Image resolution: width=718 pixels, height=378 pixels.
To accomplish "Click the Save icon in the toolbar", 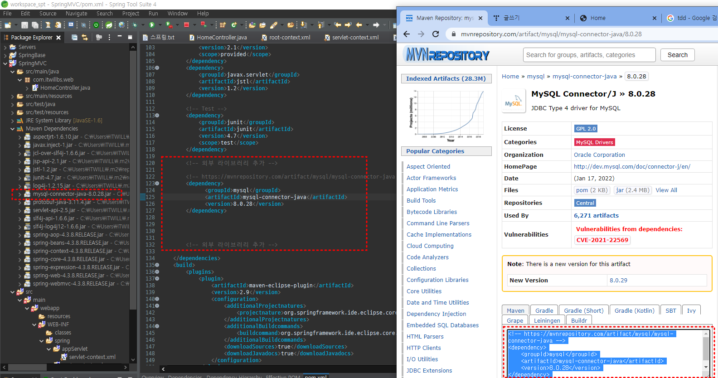I will click(x=24, y=25).
